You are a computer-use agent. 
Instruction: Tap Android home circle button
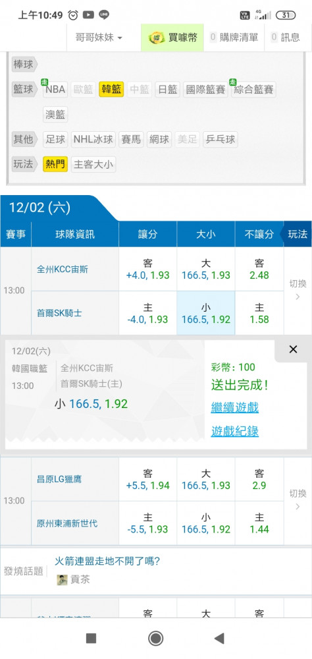pos(156,639)
